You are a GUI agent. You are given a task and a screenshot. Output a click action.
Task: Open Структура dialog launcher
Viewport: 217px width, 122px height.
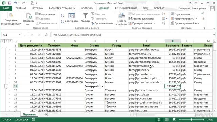(204, 28)
